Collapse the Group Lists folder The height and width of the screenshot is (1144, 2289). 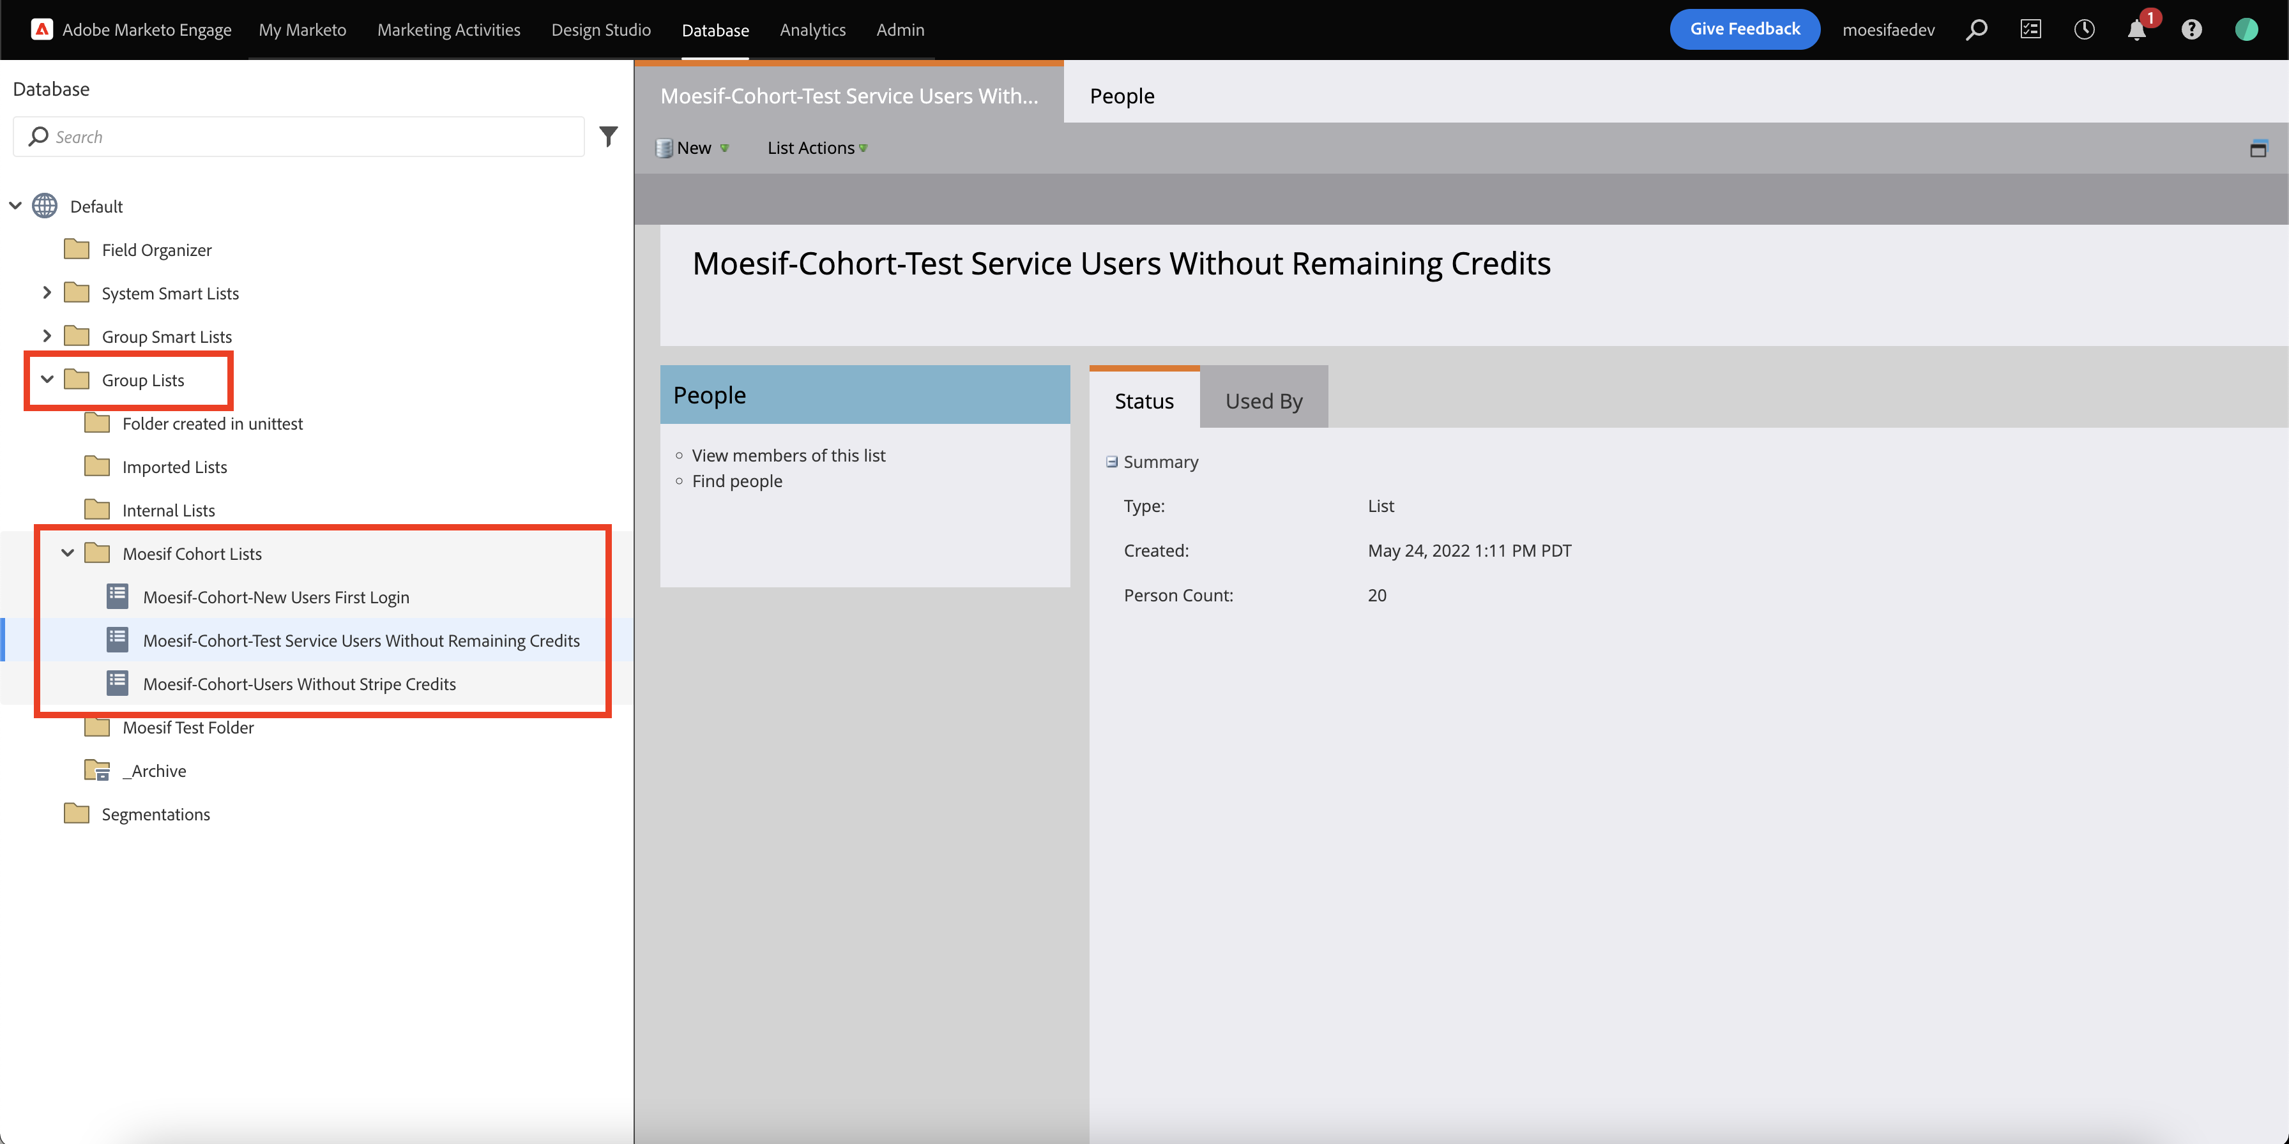point(47,379)
